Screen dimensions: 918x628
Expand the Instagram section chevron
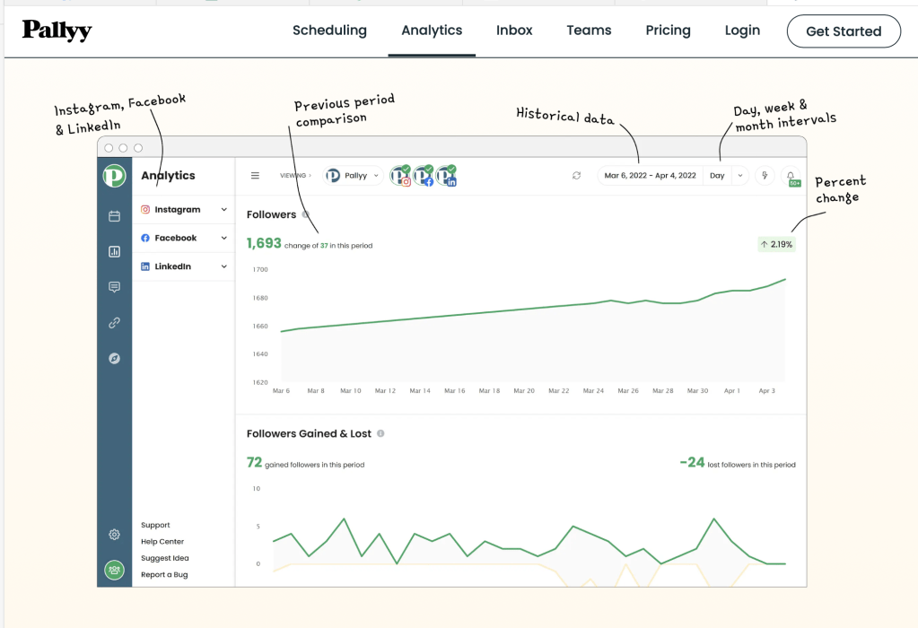pyautogui.click(x=223, y=210)
